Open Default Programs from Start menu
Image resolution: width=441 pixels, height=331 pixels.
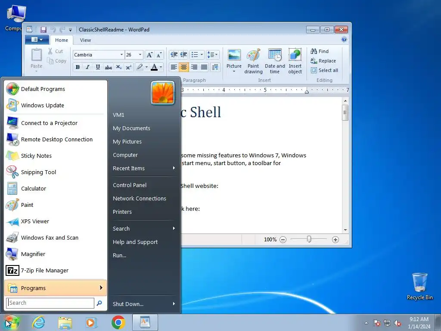pyautogui.click(x=56, y=89)
